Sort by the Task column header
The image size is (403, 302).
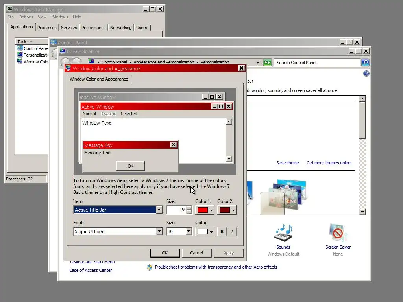point(32,41)
